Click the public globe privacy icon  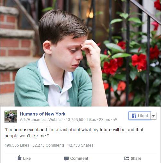[115, 119]
